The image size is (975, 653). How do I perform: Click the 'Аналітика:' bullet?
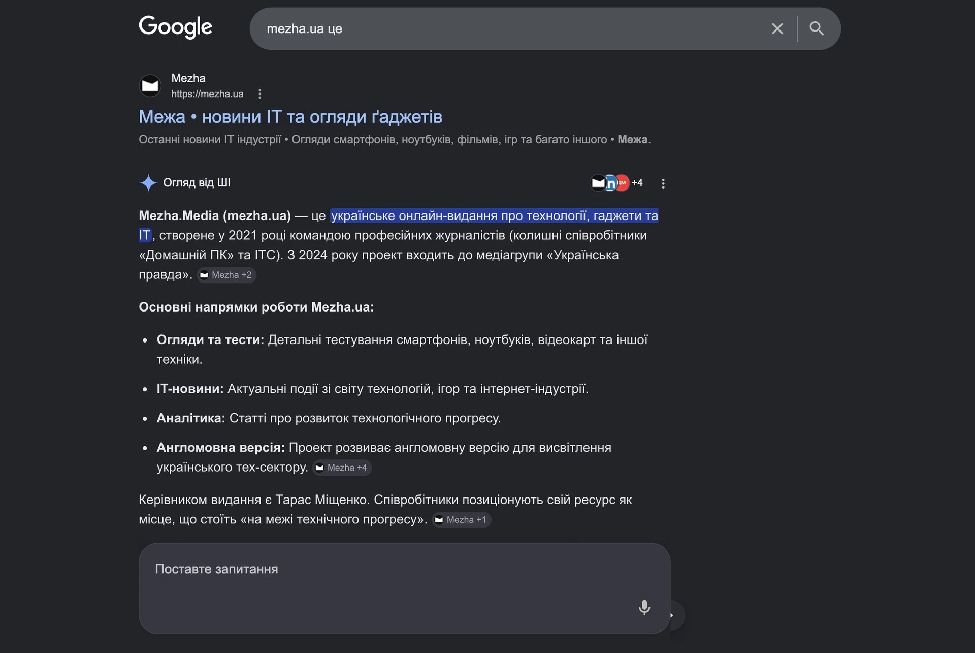[191, 418]
